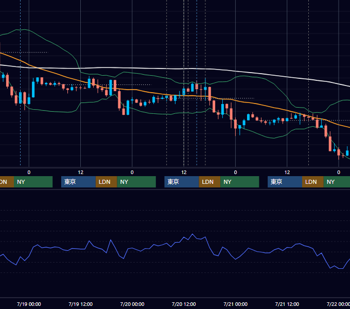350x309 pixels.
Task: Select the NY session block spanning 7/21 00:00
Action: coord(240,182)
